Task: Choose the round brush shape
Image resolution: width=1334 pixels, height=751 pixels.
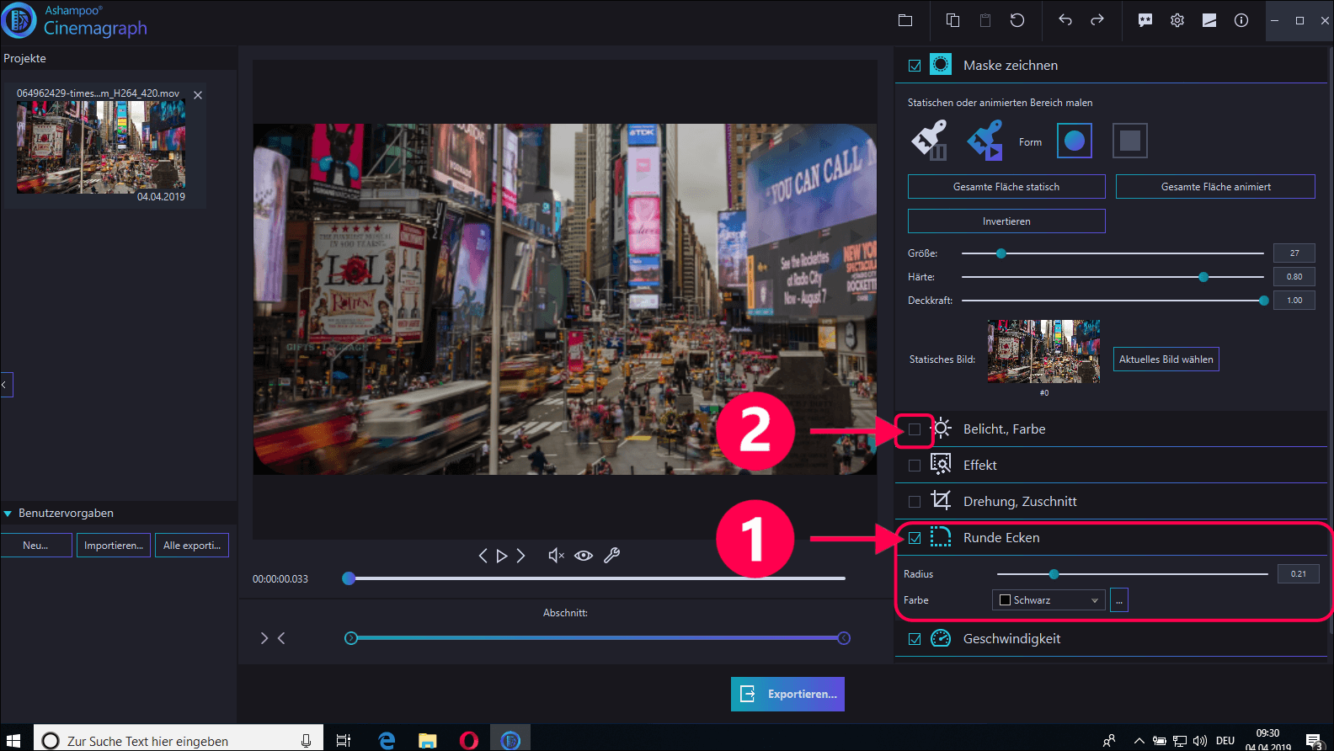Action: coord(1075,141)
